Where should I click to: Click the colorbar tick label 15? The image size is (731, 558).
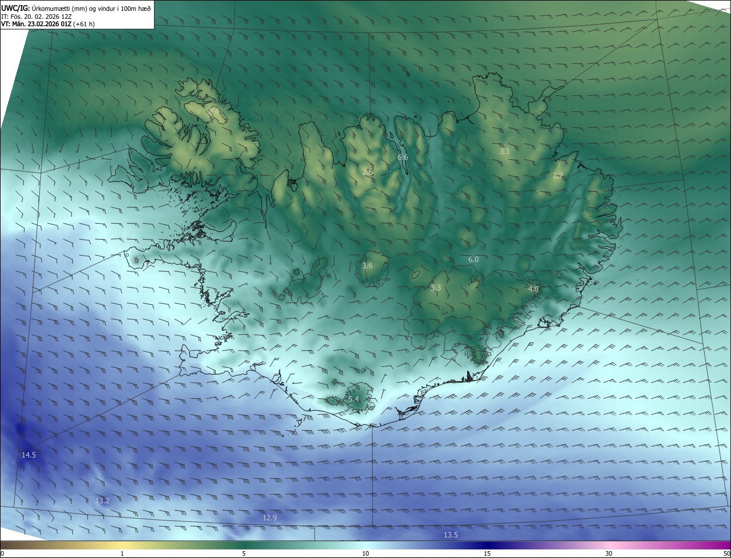coord(487,553)
